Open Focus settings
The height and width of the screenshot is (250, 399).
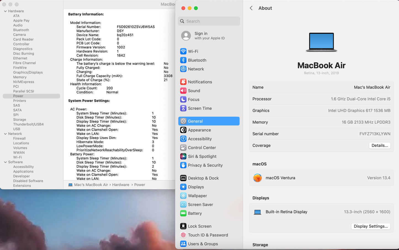click(x=193, y=99)
